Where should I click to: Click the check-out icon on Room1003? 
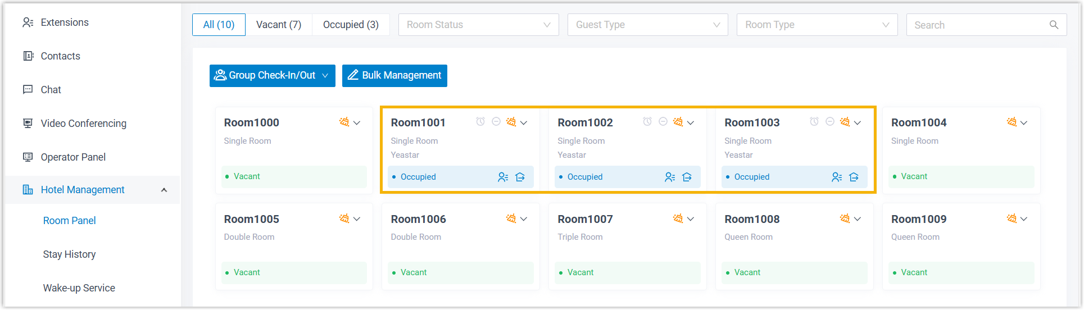point(854,177)
